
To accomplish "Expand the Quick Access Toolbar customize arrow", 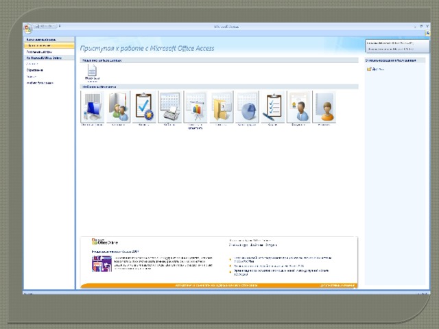I will pos(60,26).
